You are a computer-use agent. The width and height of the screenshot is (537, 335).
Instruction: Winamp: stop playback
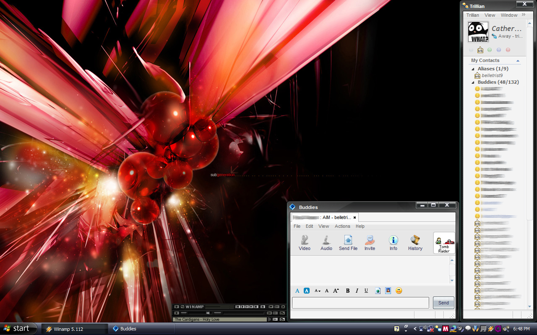tap(251, 307)
